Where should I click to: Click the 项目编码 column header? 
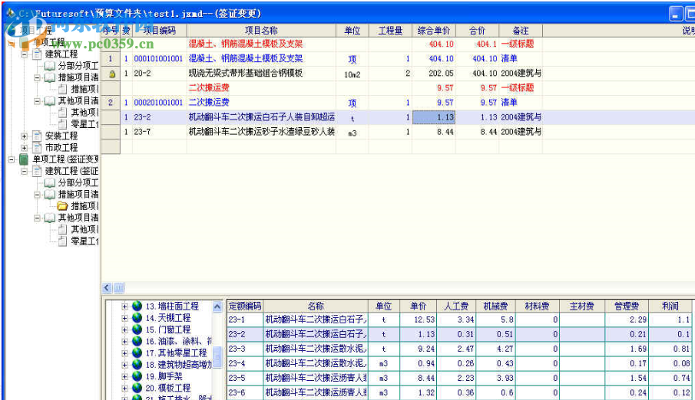click(159, 31)
